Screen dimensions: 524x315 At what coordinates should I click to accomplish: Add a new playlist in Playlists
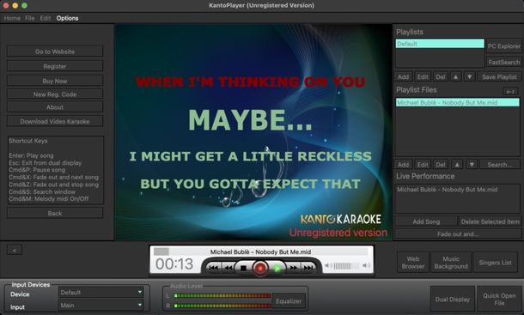click(x=403, y=77)
